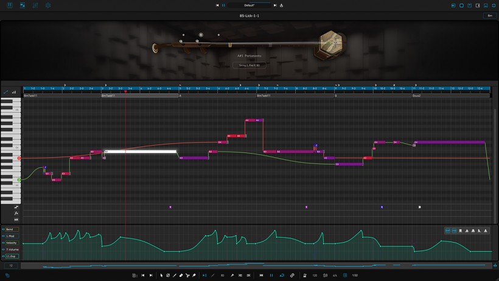Toggle visibility of the Velocity lane

(3, 243)
